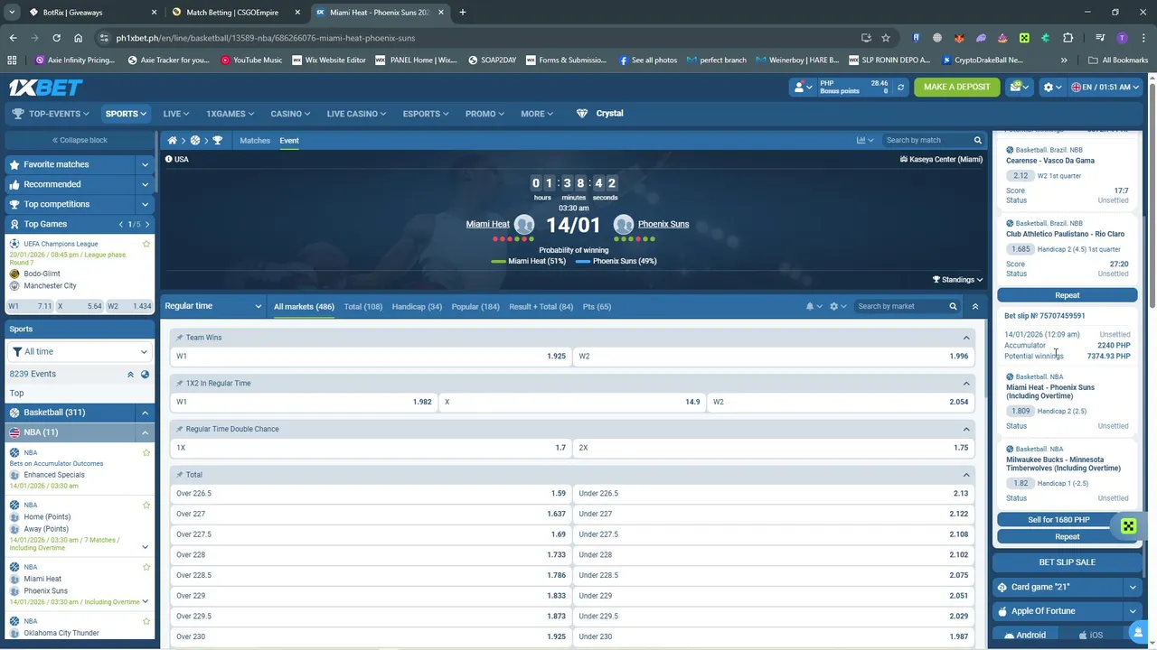Click the Phoenix Suns team avatar
The image size is (1157, 650).
pos(623,225)
